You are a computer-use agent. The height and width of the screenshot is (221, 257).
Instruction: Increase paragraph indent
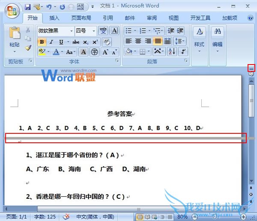(x=180, y=31)
